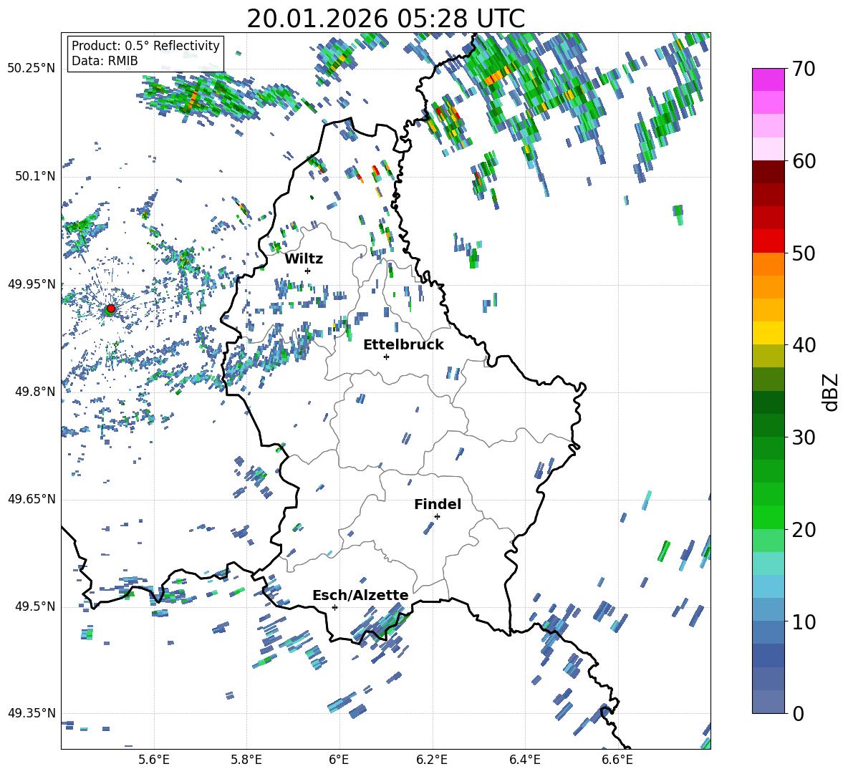Click the 6.6°E longitude label
Viewport: 848px width, 774px height.
click(x=617, y=760)
